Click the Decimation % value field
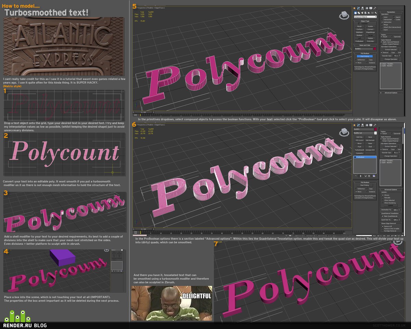Screen dimensions: 411x329 [396, 210]
